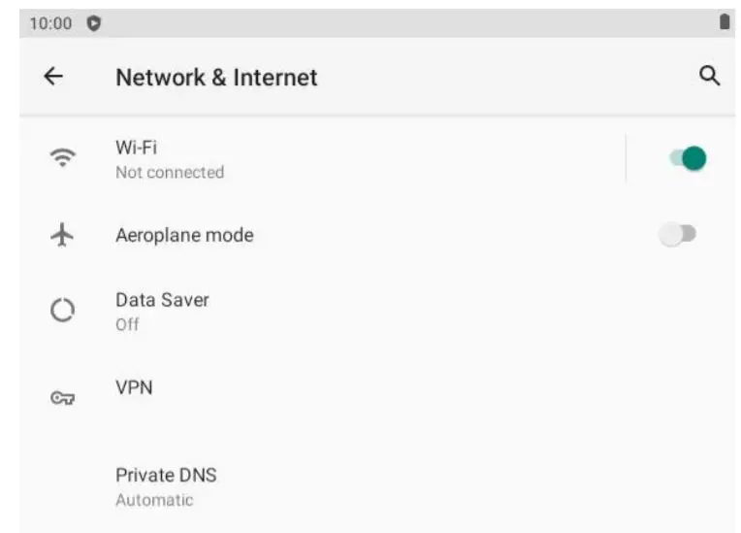Image resolution: width=741 pixels, height=533 pixels.
Task: Tap the back arrow icon
Action: [53, 77]
